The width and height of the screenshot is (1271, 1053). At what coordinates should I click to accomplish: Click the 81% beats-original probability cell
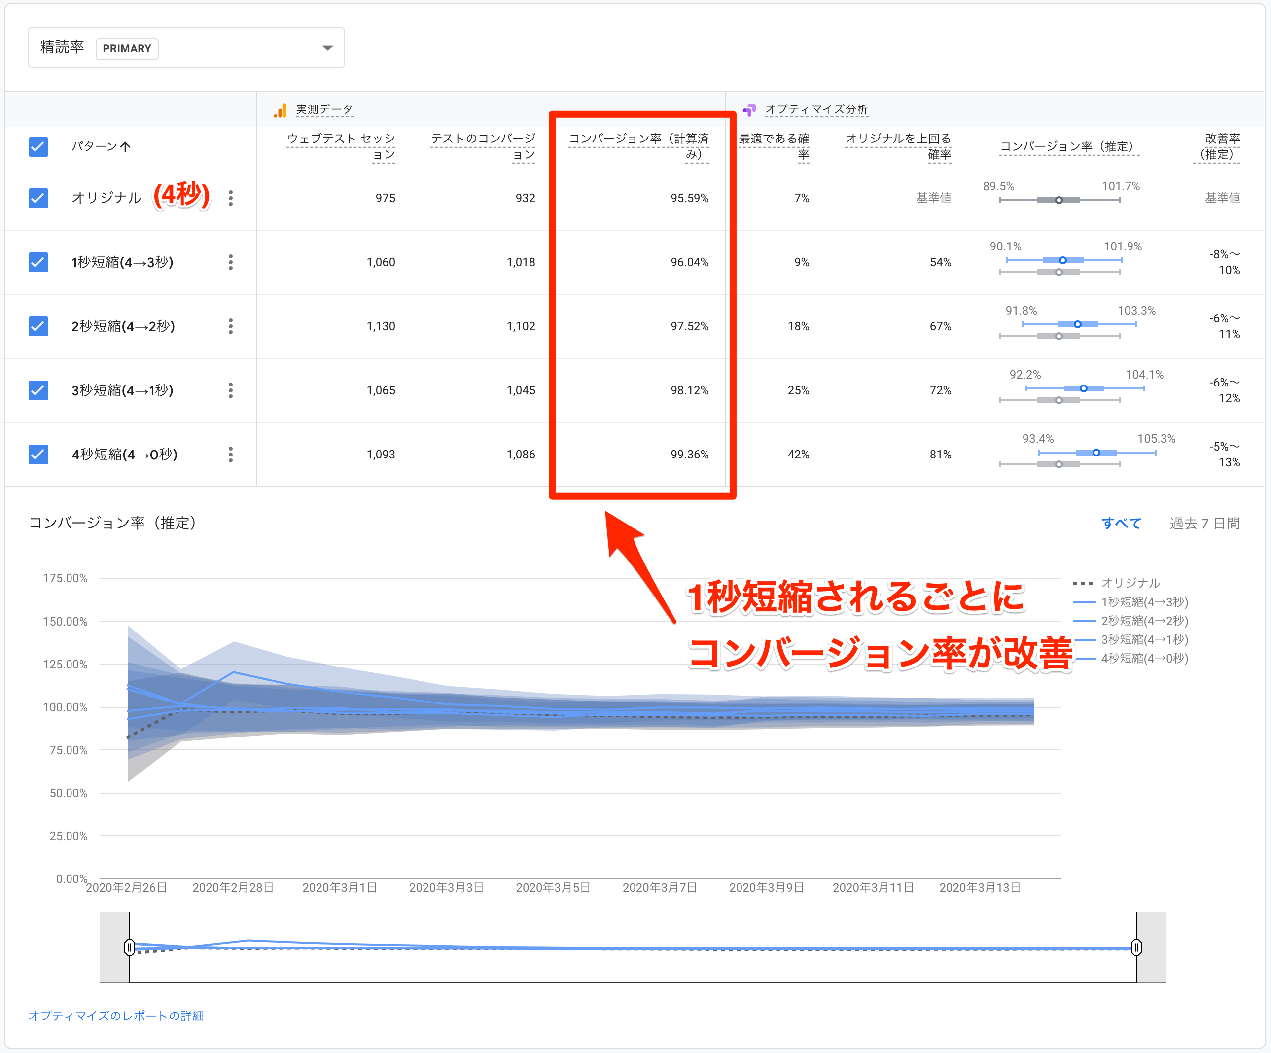[941, 455]
